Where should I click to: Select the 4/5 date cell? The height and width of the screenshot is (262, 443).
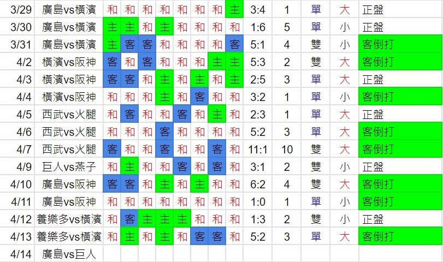(17, 115)
